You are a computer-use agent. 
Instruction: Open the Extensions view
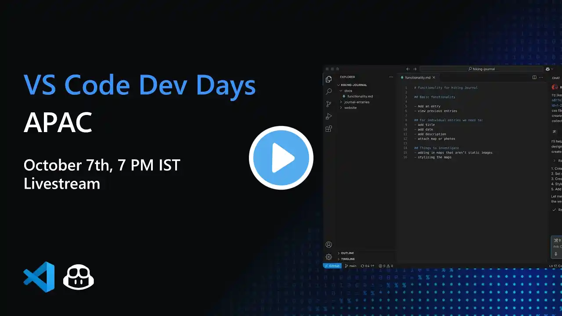point(328,129)
